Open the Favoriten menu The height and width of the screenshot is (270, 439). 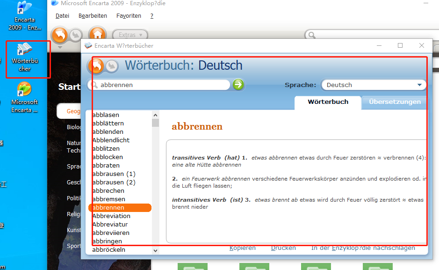pyautogui.click(x=129, y=16)
